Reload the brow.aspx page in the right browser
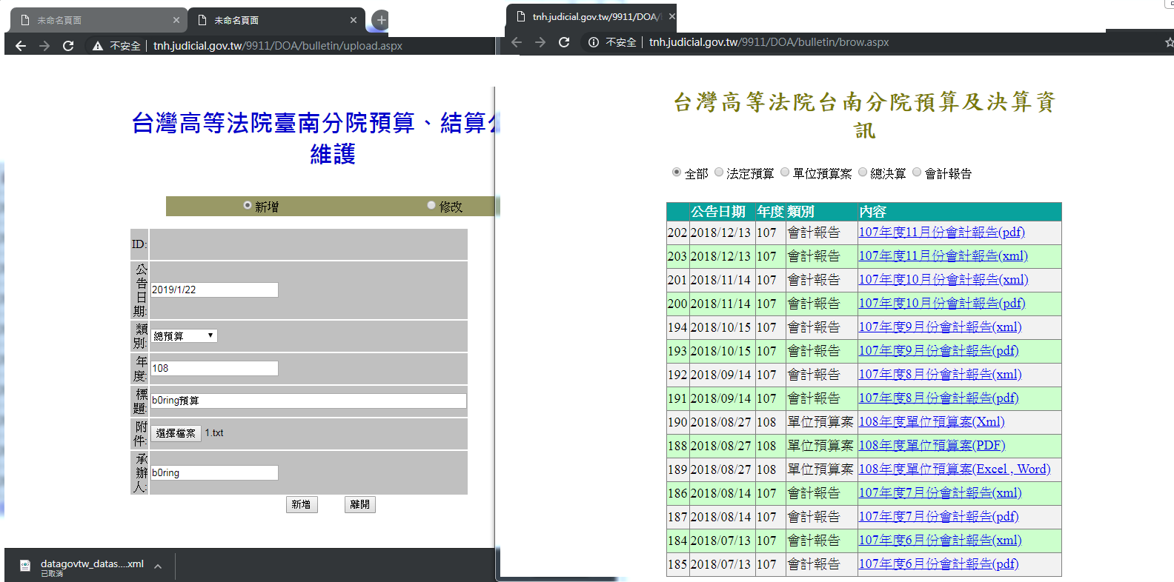The height and width of the screenshot is (582, 1174). pyautogui.click(x=564, y=42)
